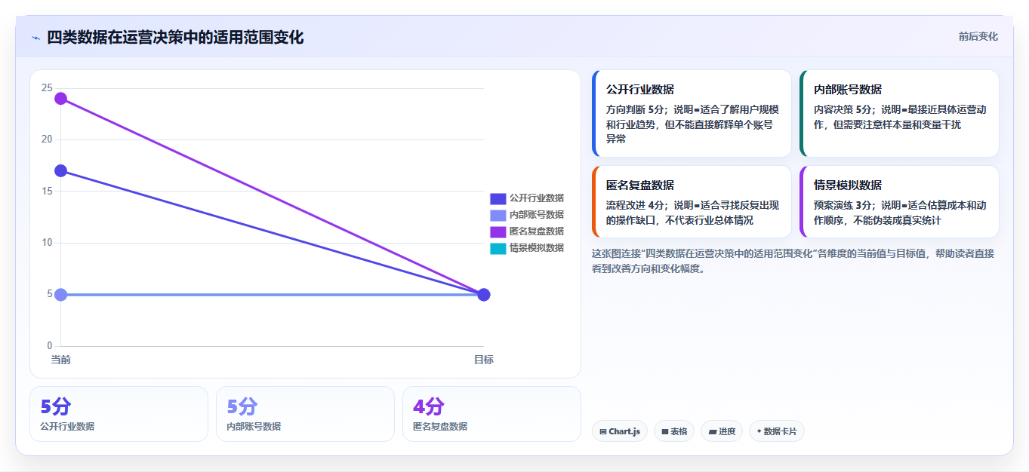This screenshot has height=472, width=1029.
Task: Toggle the 内部账号数据 legend swatch
Action: point(498,215)
